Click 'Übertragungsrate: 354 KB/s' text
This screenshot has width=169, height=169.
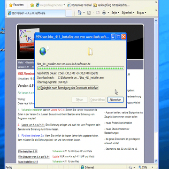(x=53, y=82)
